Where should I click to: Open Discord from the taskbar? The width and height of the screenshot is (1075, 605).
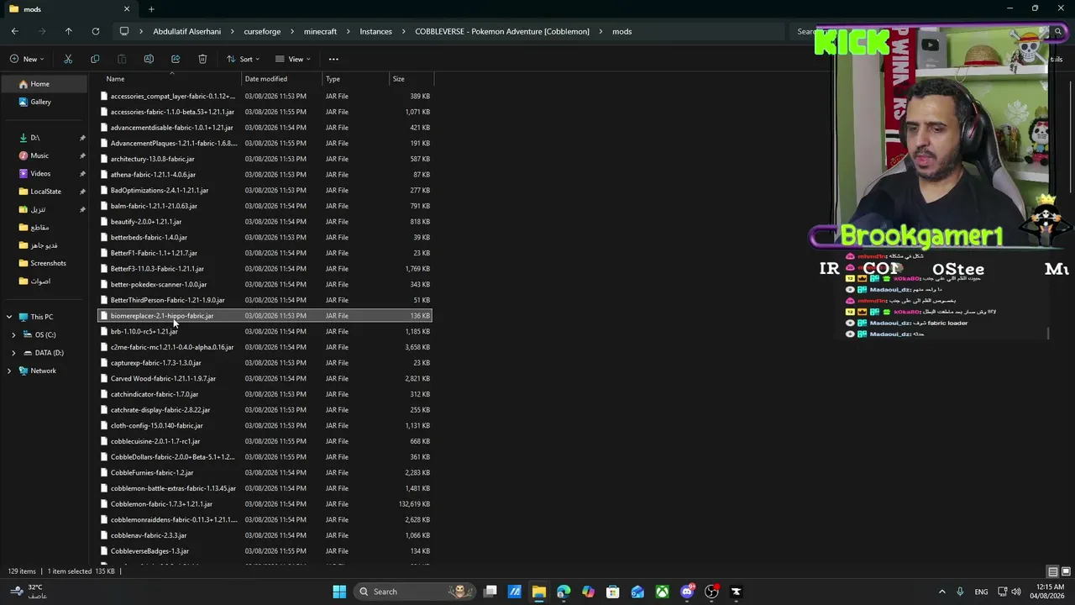pyautogui.click(x=688, y=592)
